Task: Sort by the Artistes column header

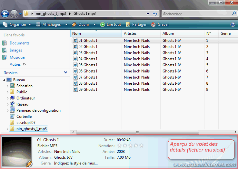Action: pos(141,33)
